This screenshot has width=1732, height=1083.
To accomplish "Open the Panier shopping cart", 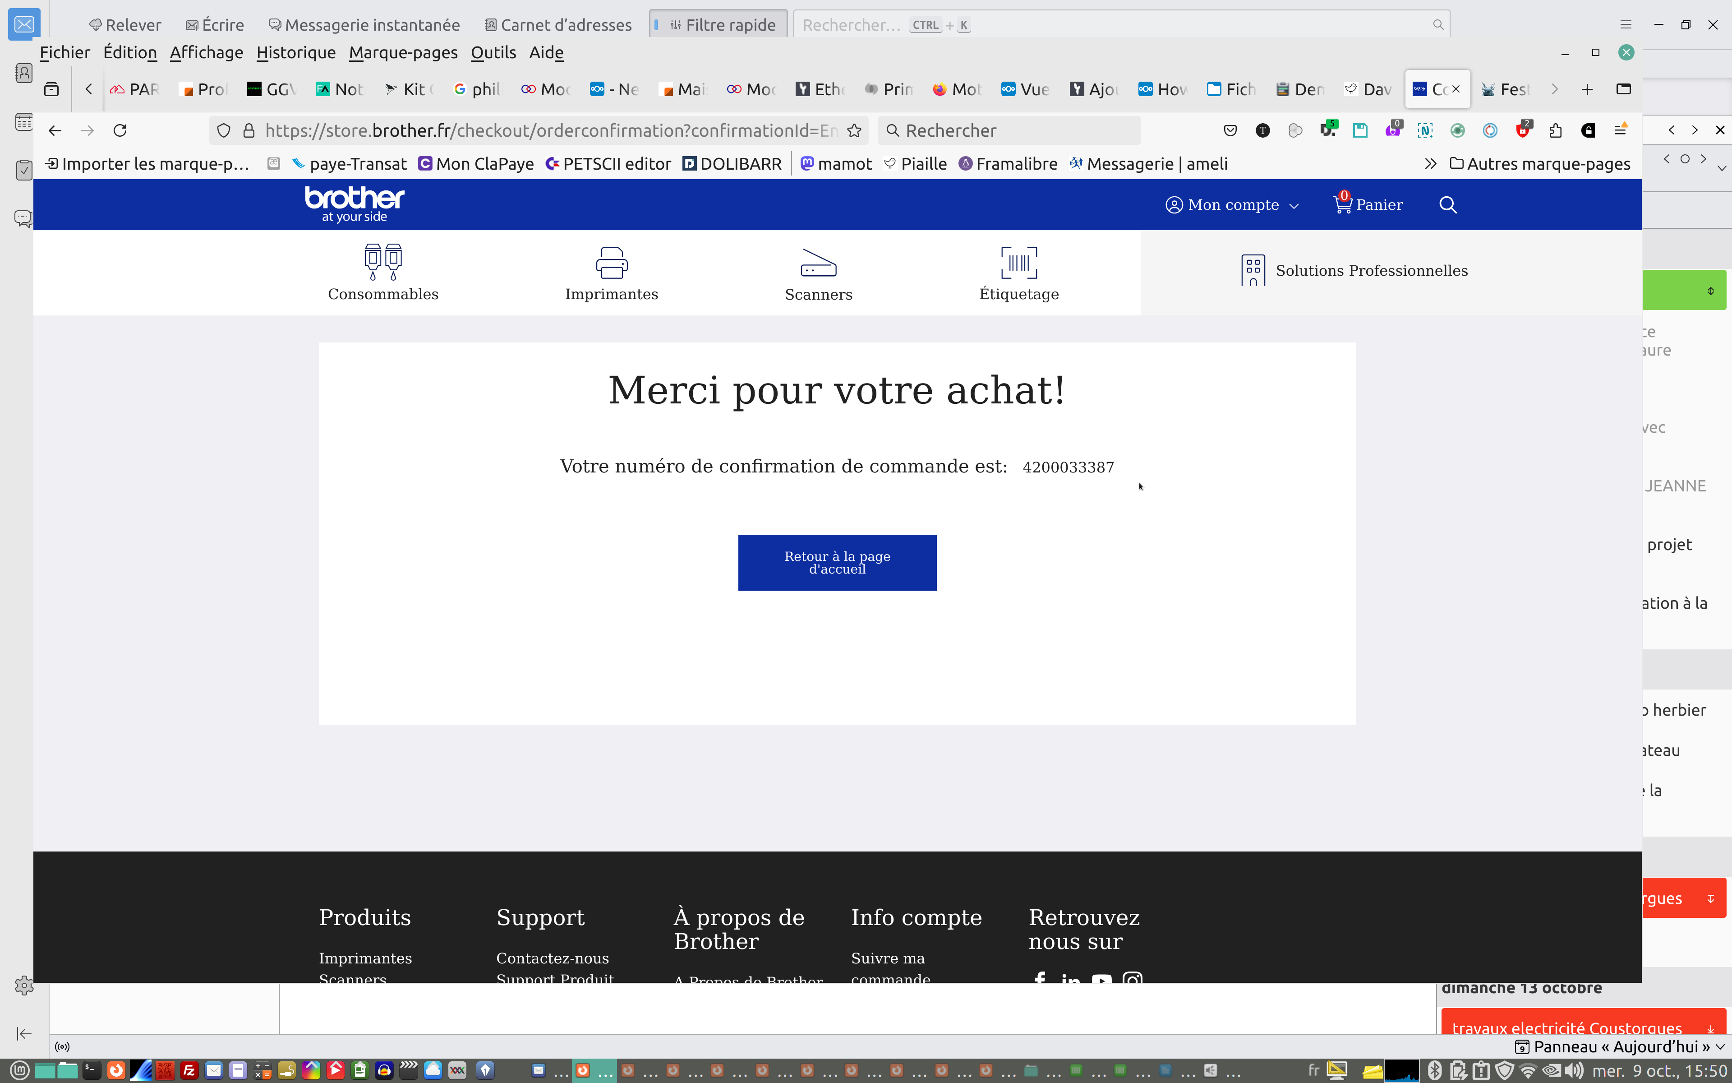I will click(x=1368, y=205).
